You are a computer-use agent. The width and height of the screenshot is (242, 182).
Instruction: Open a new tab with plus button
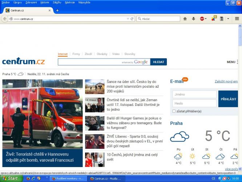(57, 10)
